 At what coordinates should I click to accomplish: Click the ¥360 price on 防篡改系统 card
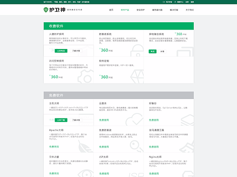(106, 50)
